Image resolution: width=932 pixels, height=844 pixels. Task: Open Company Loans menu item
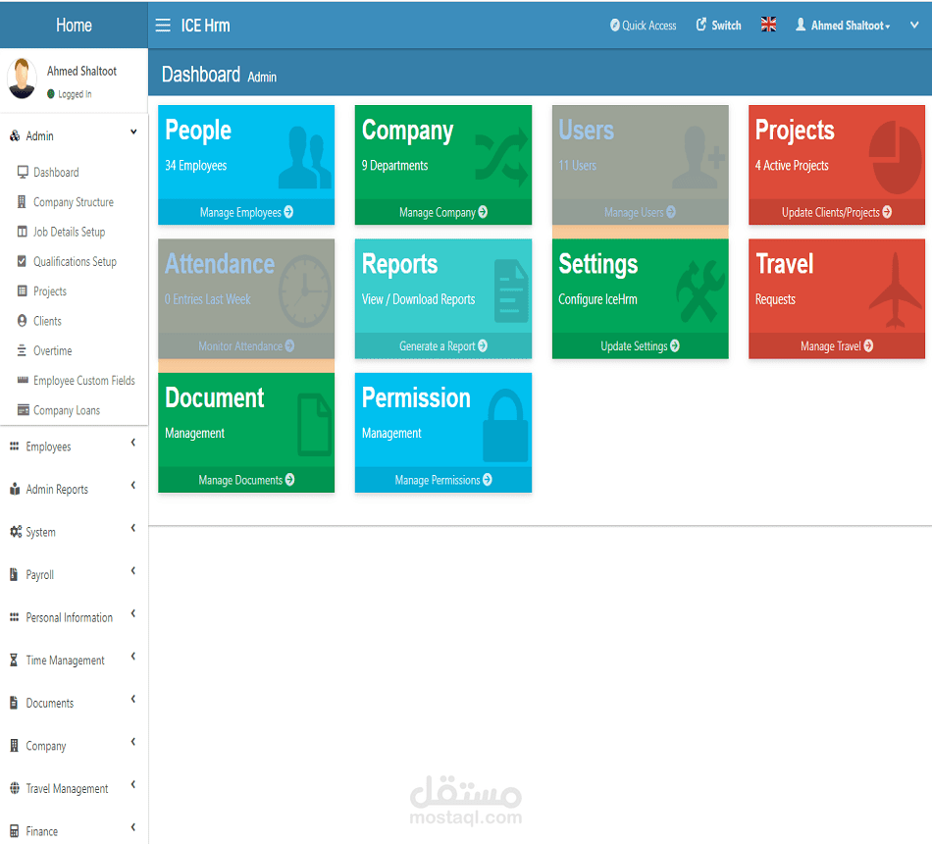tap(67, 410)
